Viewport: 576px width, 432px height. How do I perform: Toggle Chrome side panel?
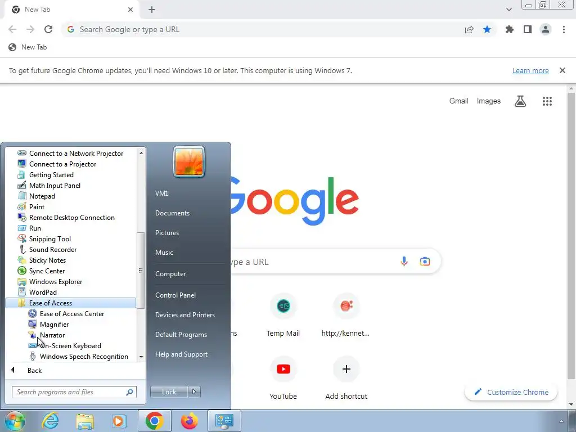pyautogui.click(x=528, y=29)
